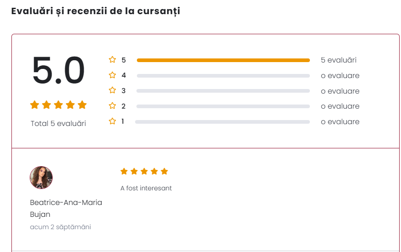Click the orange 5-star rating bar
This screenshot has height=252, width=401.
(223, 60)
